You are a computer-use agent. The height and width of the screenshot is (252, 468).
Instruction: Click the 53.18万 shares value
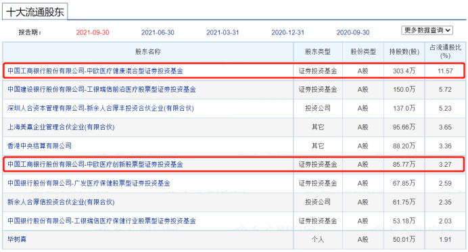coord(404,221)
